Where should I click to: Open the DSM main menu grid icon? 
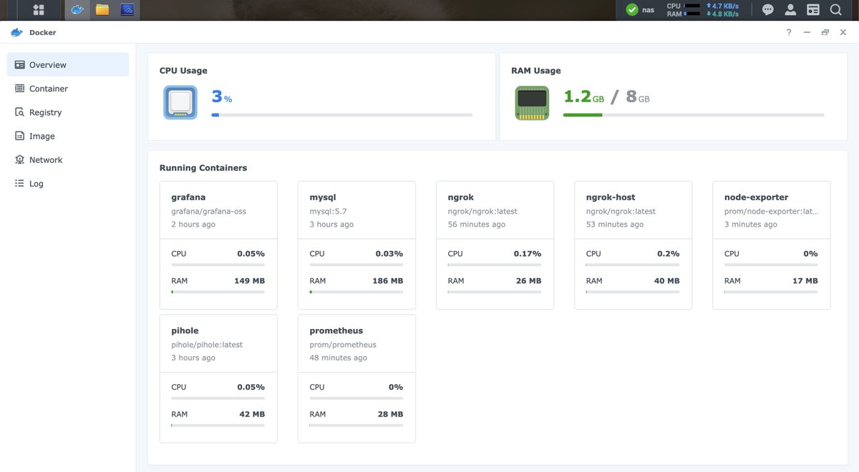[x=39, y=10]
